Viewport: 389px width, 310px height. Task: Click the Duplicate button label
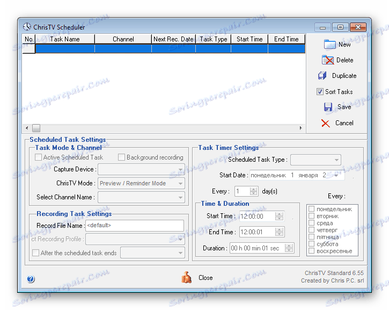[x=344, y=76]
